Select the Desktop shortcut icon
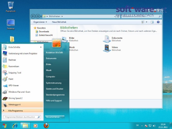 pyautogui.click(x=11, y=24)
